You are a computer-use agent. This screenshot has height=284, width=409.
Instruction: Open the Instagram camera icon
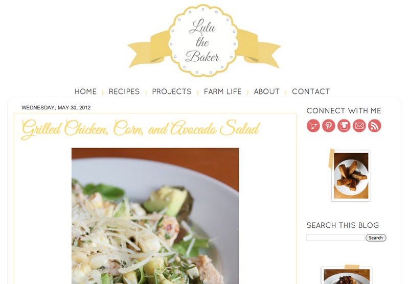tap(344, 126)
